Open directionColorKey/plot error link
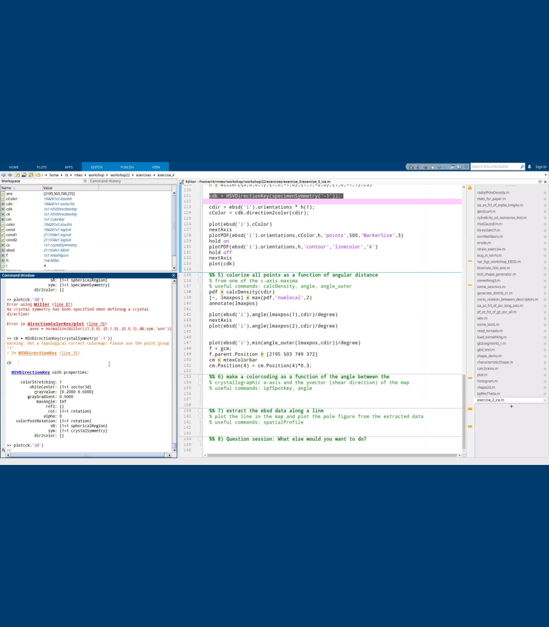Image resolution: width=549 pixels, height=627 pixels. 56,324
